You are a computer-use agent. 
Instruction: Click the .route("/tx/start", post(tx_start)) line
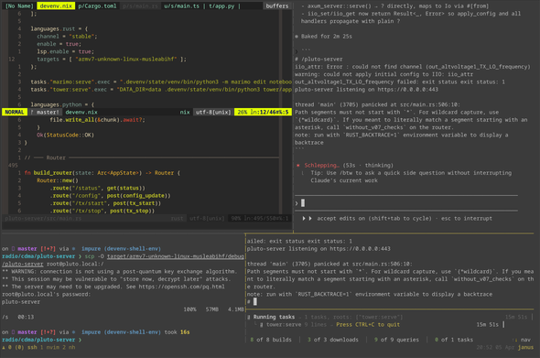[x=105, y=203]
